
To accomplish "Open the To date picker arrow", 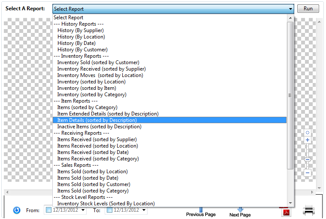I will [x=143, y=210].
